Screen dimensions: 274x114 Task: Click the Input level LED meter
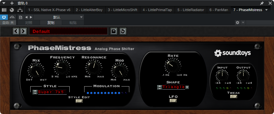pyautogui.click(x=224, y=88)
